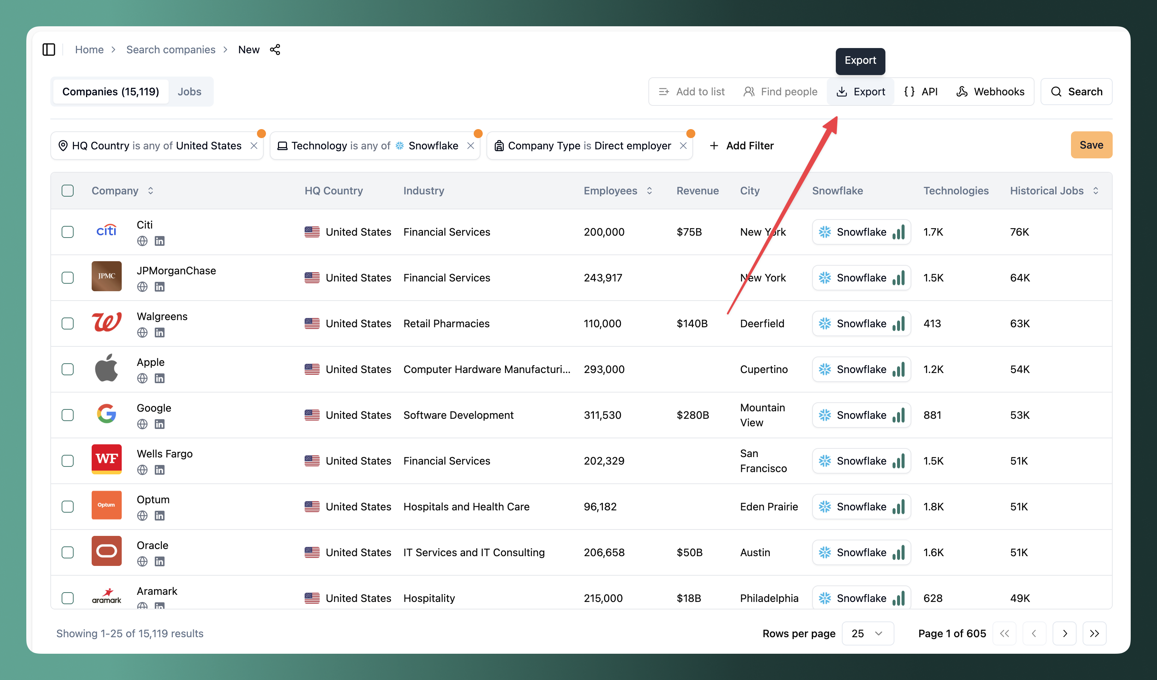Switch to the Jobs tab
The width and height of the screenshot is (1157, 680).
click(189, 92)
